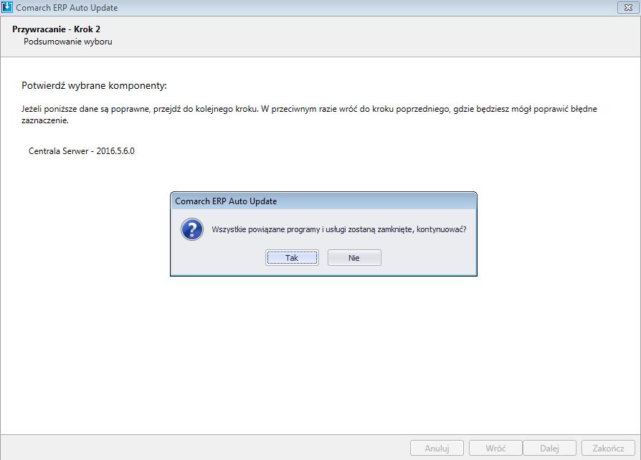Image resolution: width=641 pixels, height=460 pixels.
Task: Click the Potwierdź wybrane komponenty heading
Action: (95, 86)
